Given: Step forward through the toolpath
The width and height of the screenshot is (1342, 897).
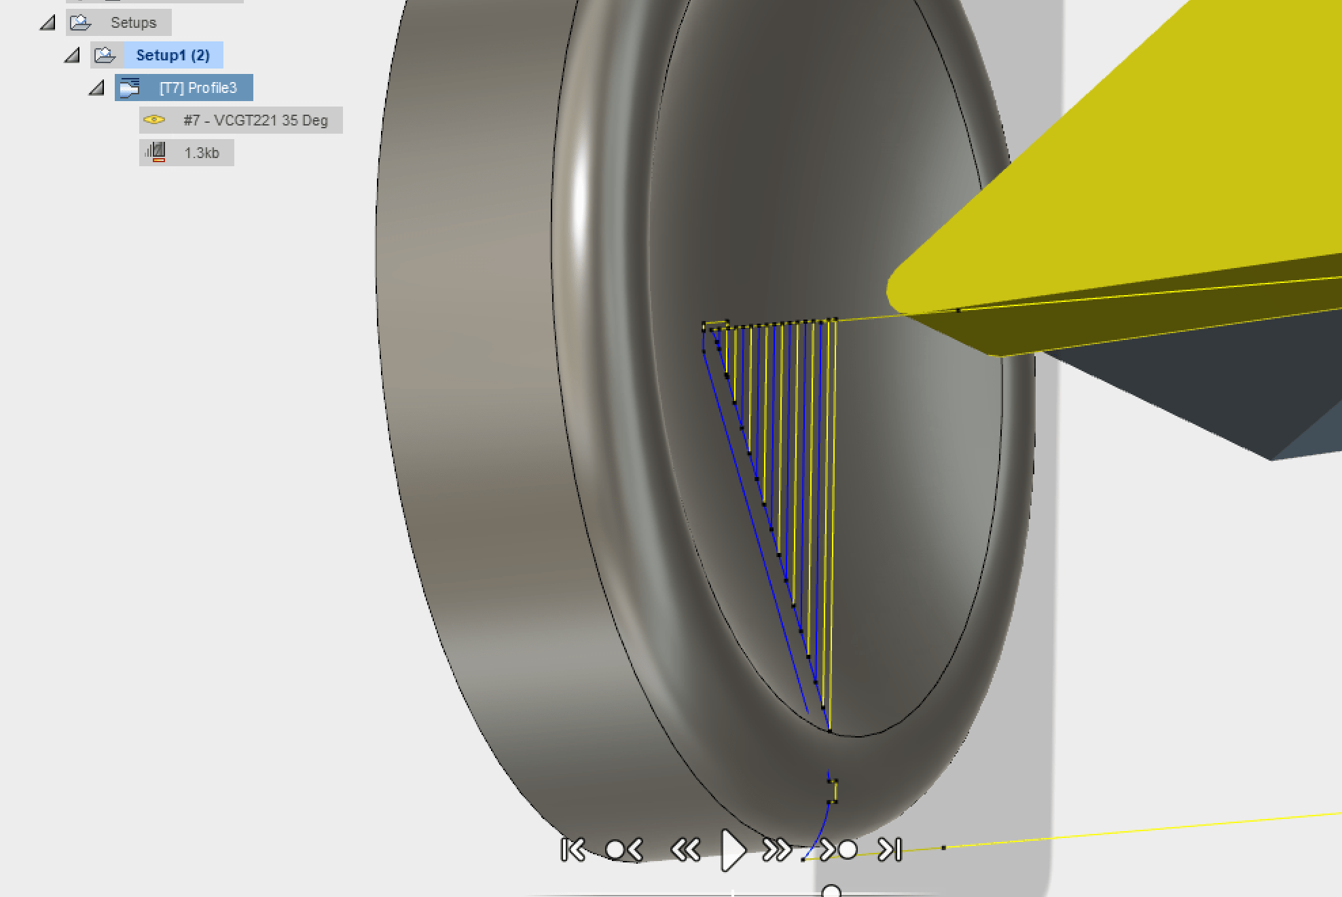Looking at the screenshot, I should pos(776,849).
